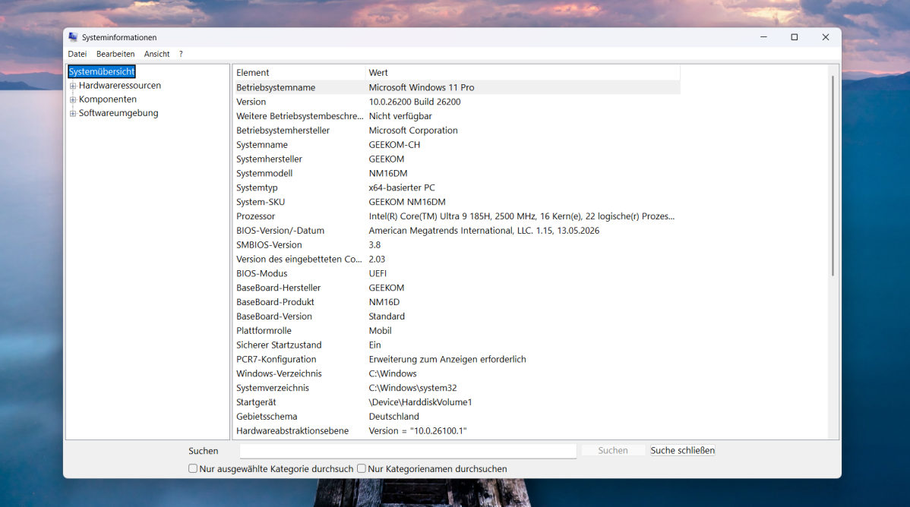Click the vertical scrollbar thumb in details pane

(833, 175)
